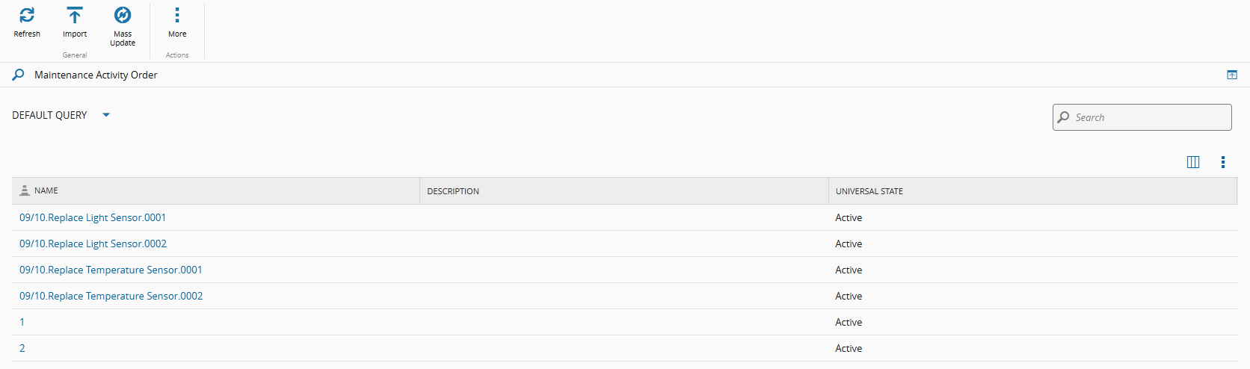Open the table options vertical dots menu

coord(1223,162)
